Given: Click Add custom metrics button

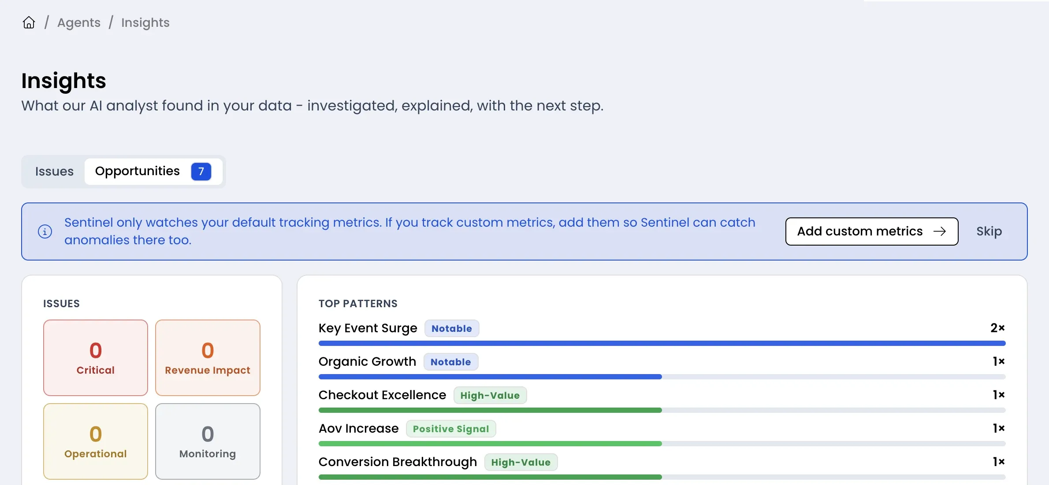Looking at the screenshot, I should [871, 231].
